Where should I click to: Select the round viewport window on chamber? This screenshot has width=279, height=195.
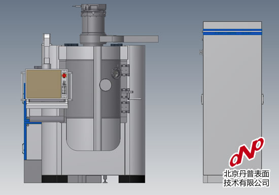coord(106,85)
